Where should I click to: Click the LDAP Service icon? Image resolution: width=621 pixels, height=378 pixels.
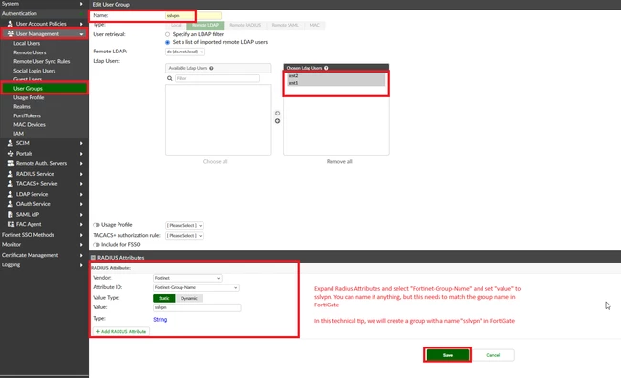pos(11,194)
